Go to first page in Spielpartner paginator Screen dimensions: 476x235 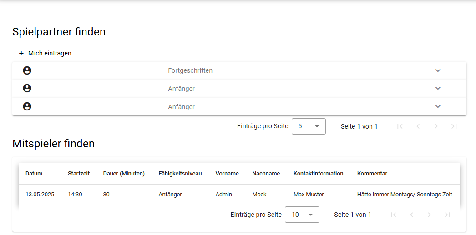[x=400, y=126]
